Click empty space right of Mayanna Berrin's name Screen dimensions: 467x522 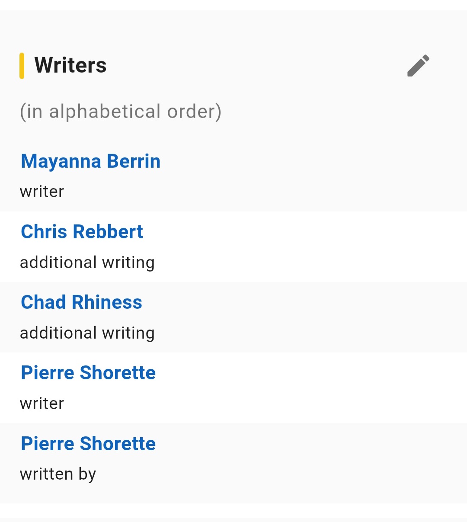click(x=303, y=161)
